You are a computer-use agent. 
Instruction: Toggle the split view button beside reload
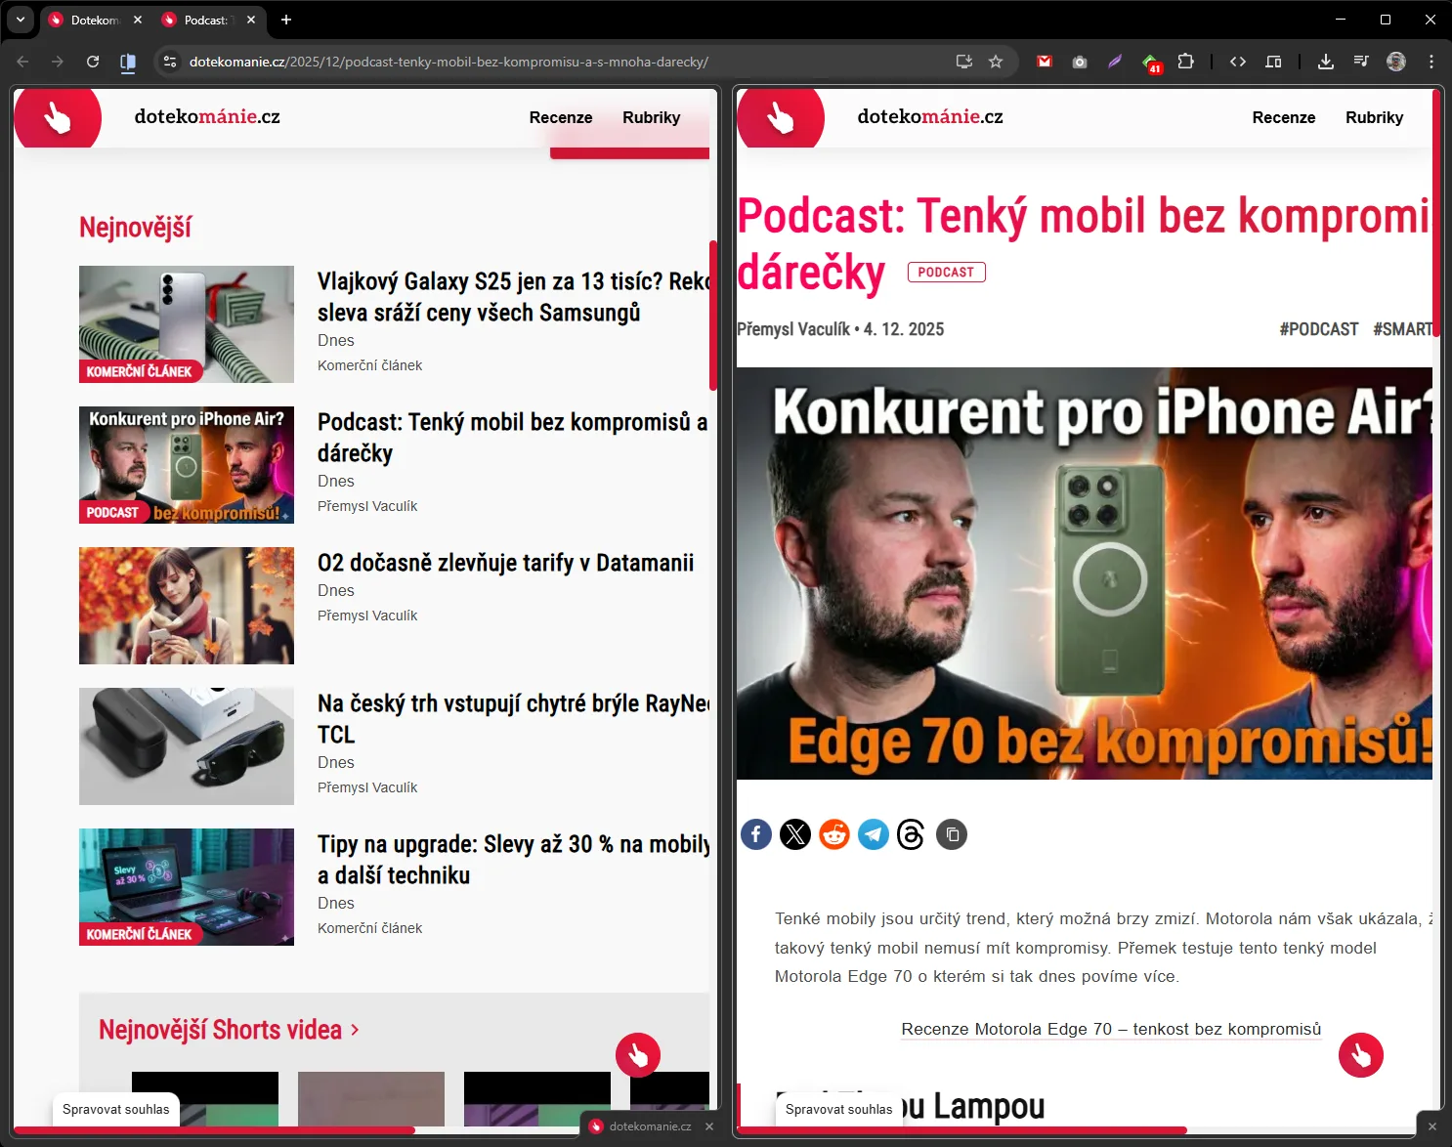click(x=128, y=62)
